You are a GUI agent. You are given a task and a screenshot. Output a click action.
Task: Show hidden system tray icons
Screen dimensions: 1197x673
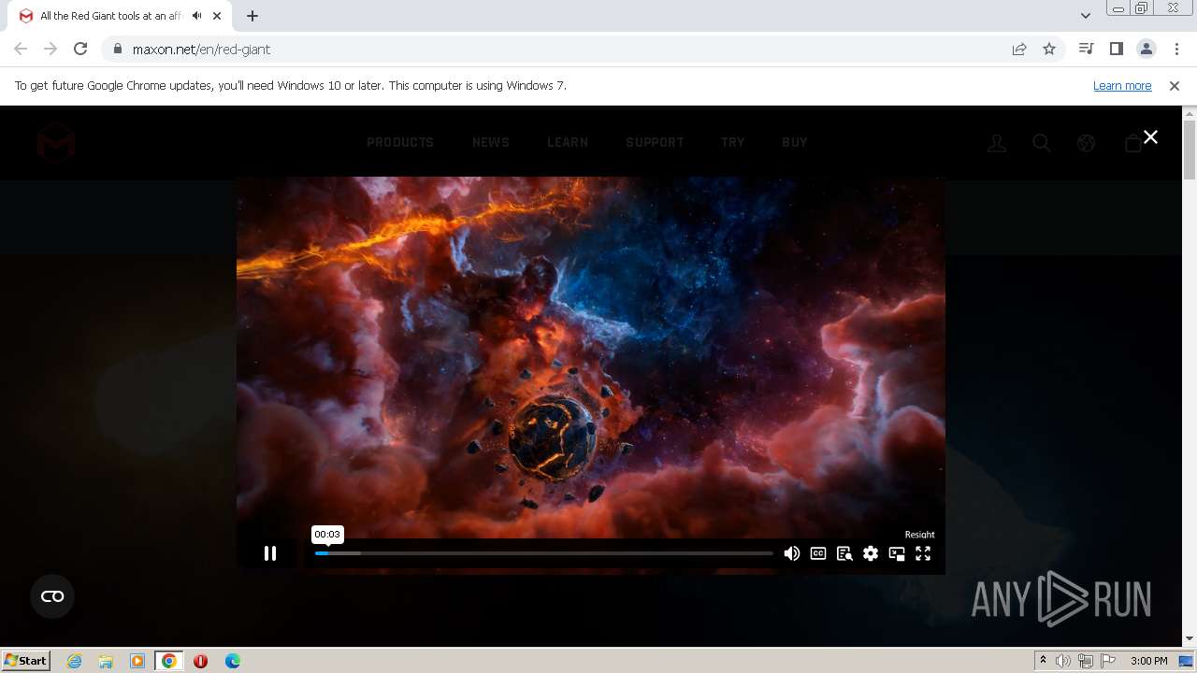1043,661
